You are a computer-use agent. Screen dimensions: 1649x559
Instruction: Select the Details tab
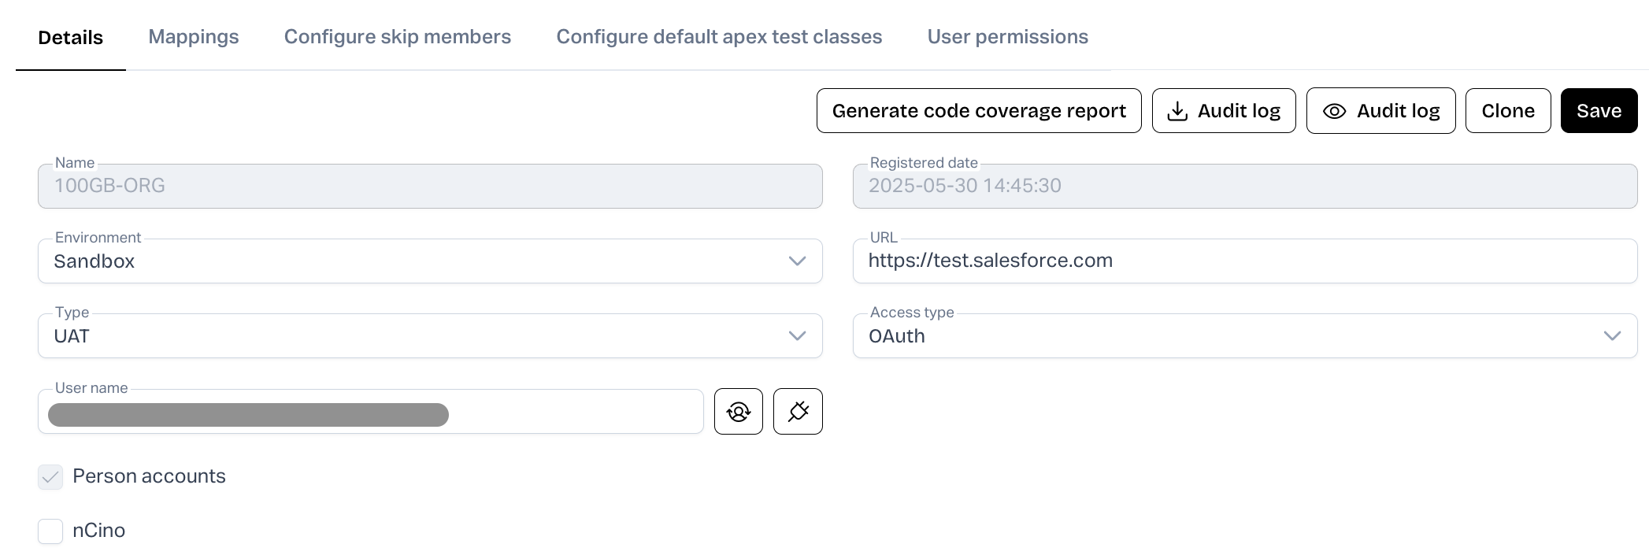(71, 38)
